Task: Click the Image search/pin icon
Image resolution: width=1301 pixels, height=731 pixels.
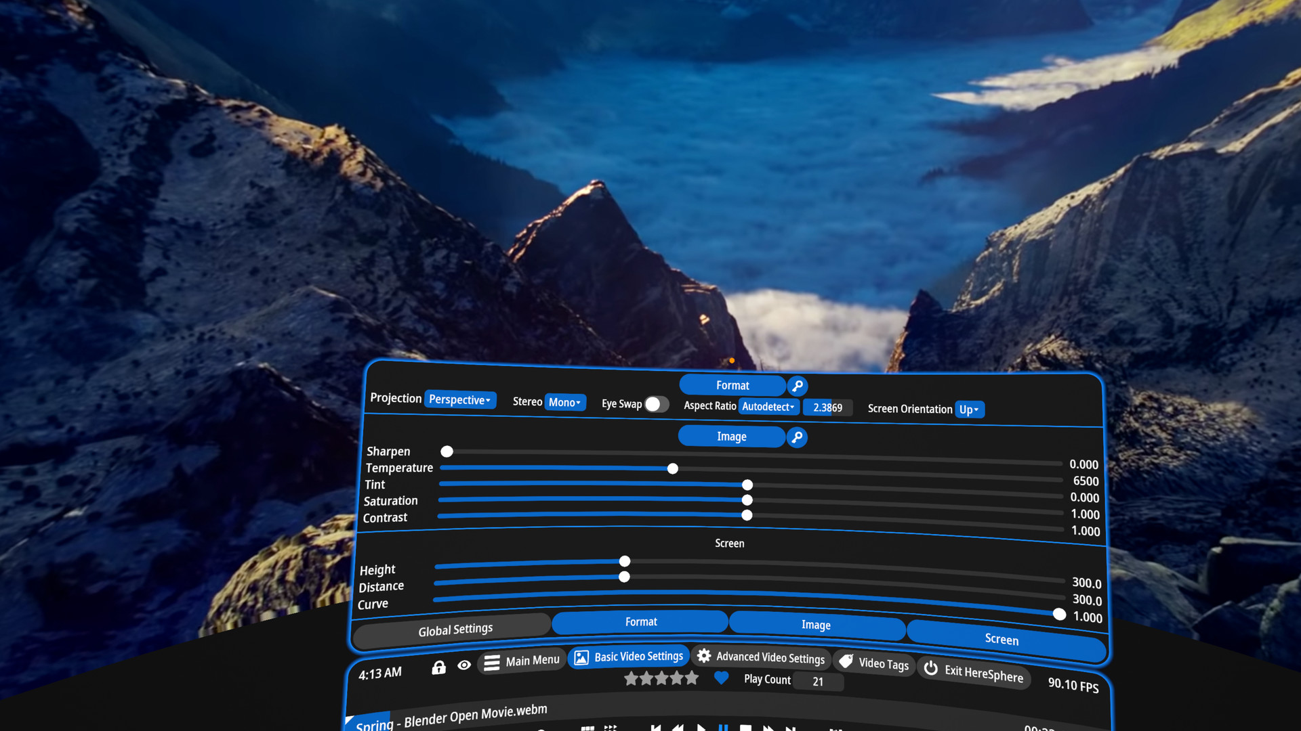Action: pos(797,437)
